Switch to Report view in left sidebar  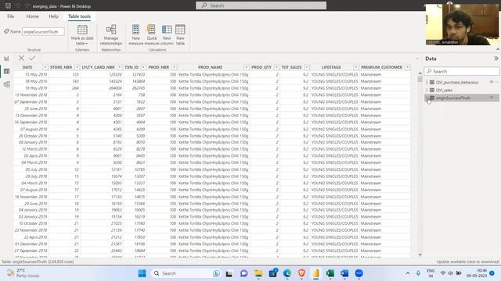[6, 59]
